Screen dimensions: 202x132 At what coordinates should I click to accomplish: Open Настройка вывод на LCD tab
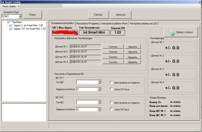[x=143, y=23]
